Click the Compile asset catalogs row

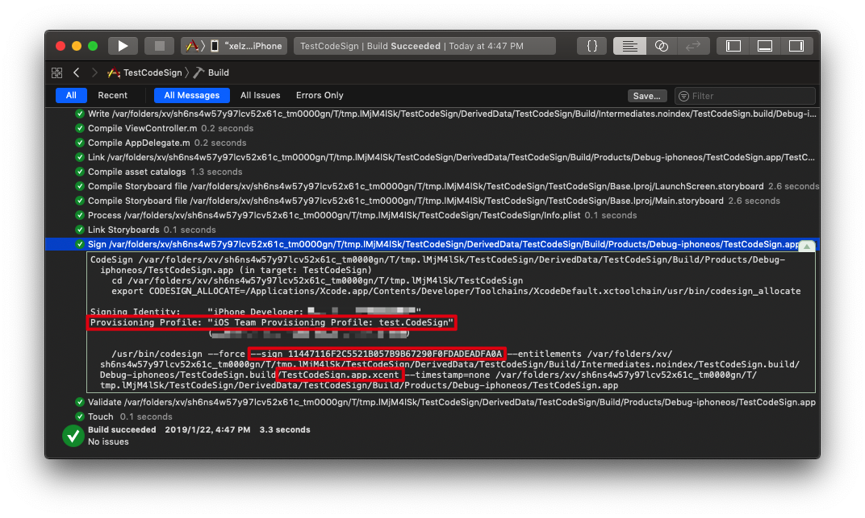pyautogui.click(x=432, y=172)
